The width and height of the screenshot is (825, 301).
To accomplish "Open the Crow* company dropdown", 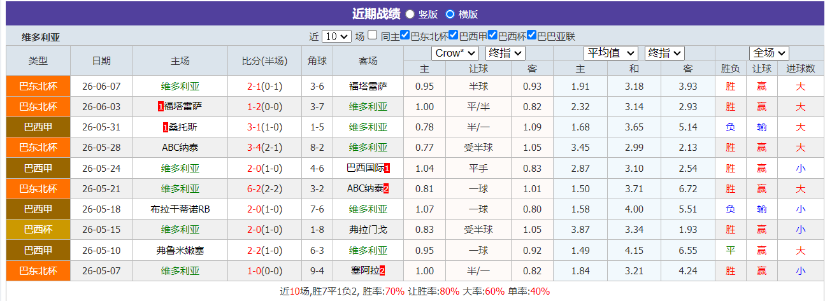I will [x=456, y=53].
